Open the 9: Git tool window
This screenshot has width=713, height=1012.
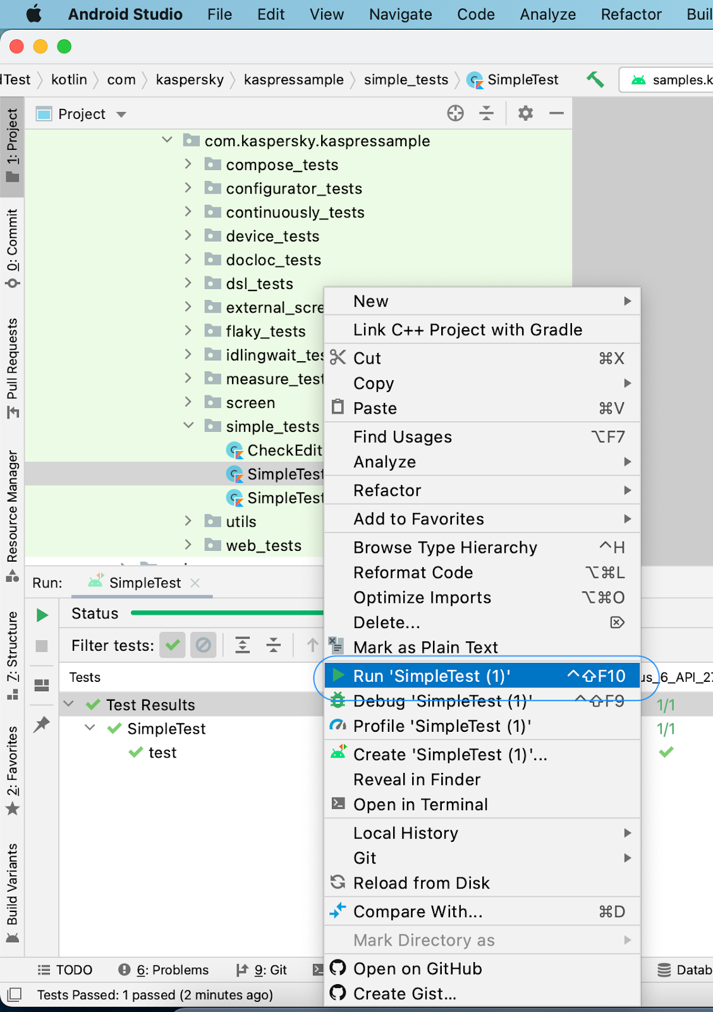(x=261, y=970)
